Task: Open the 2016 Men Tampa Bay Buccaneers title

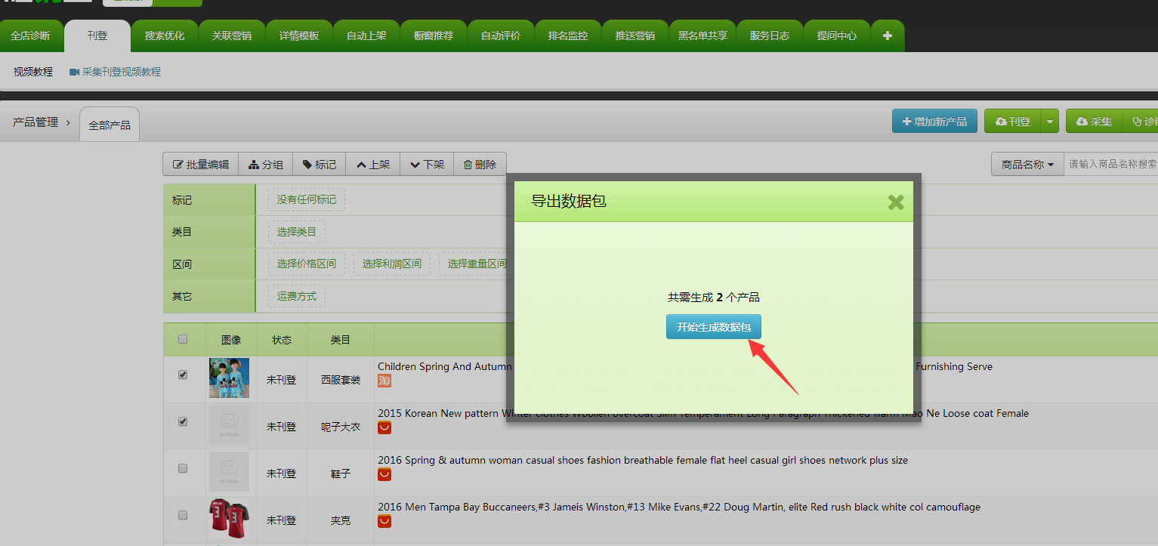Action: click(x=679, y=507)
